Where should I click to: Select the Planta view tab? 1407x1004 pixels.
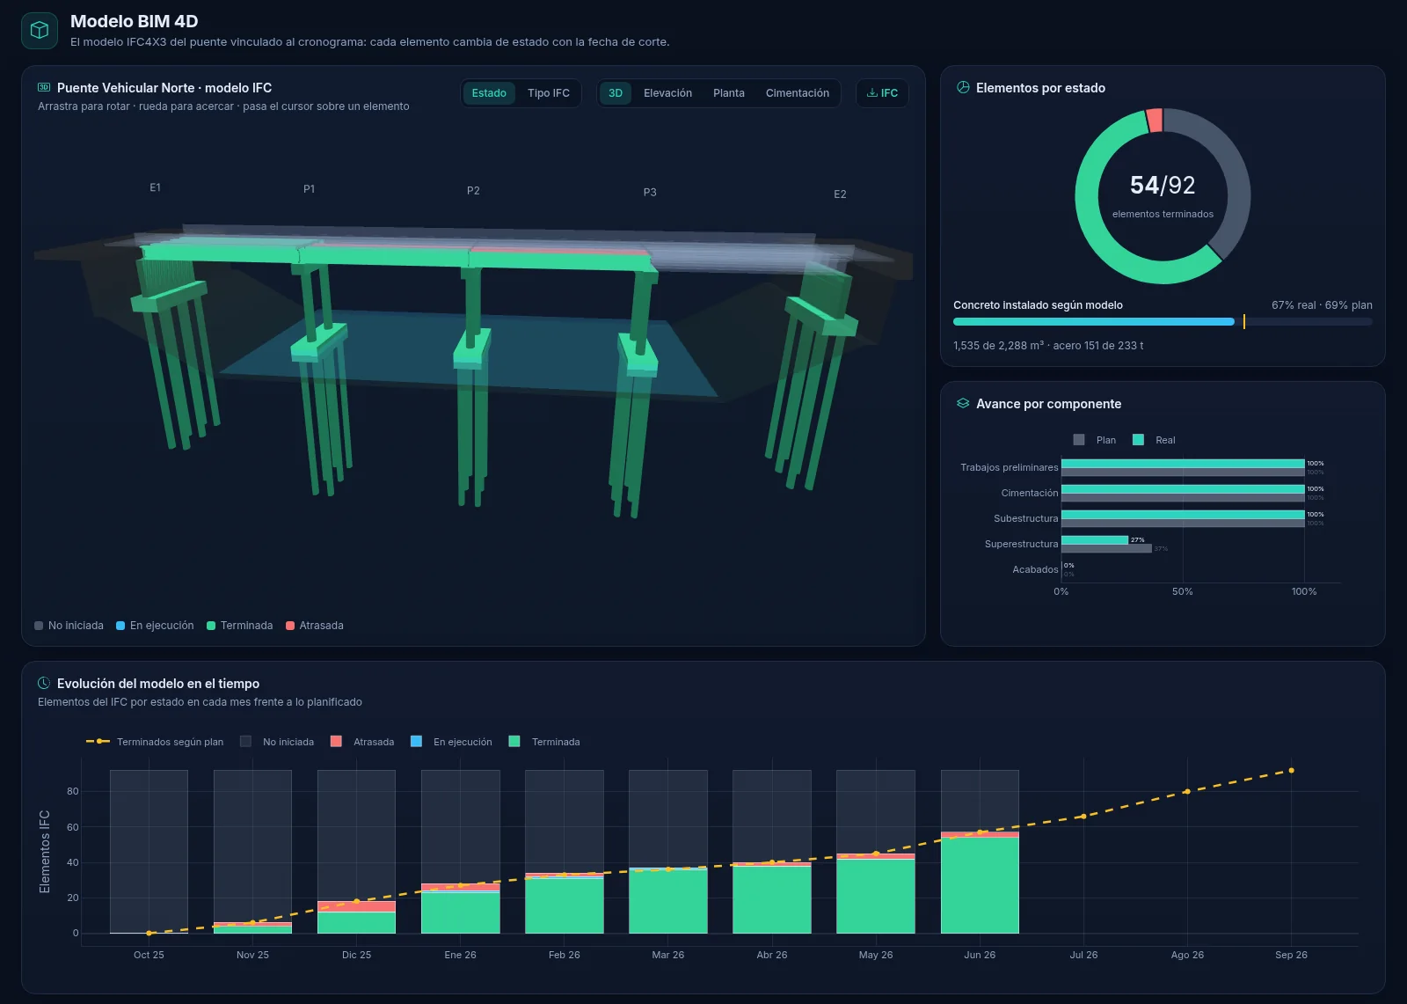click(729, 93)
